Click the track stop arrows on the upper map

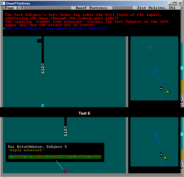coord(43,70)
